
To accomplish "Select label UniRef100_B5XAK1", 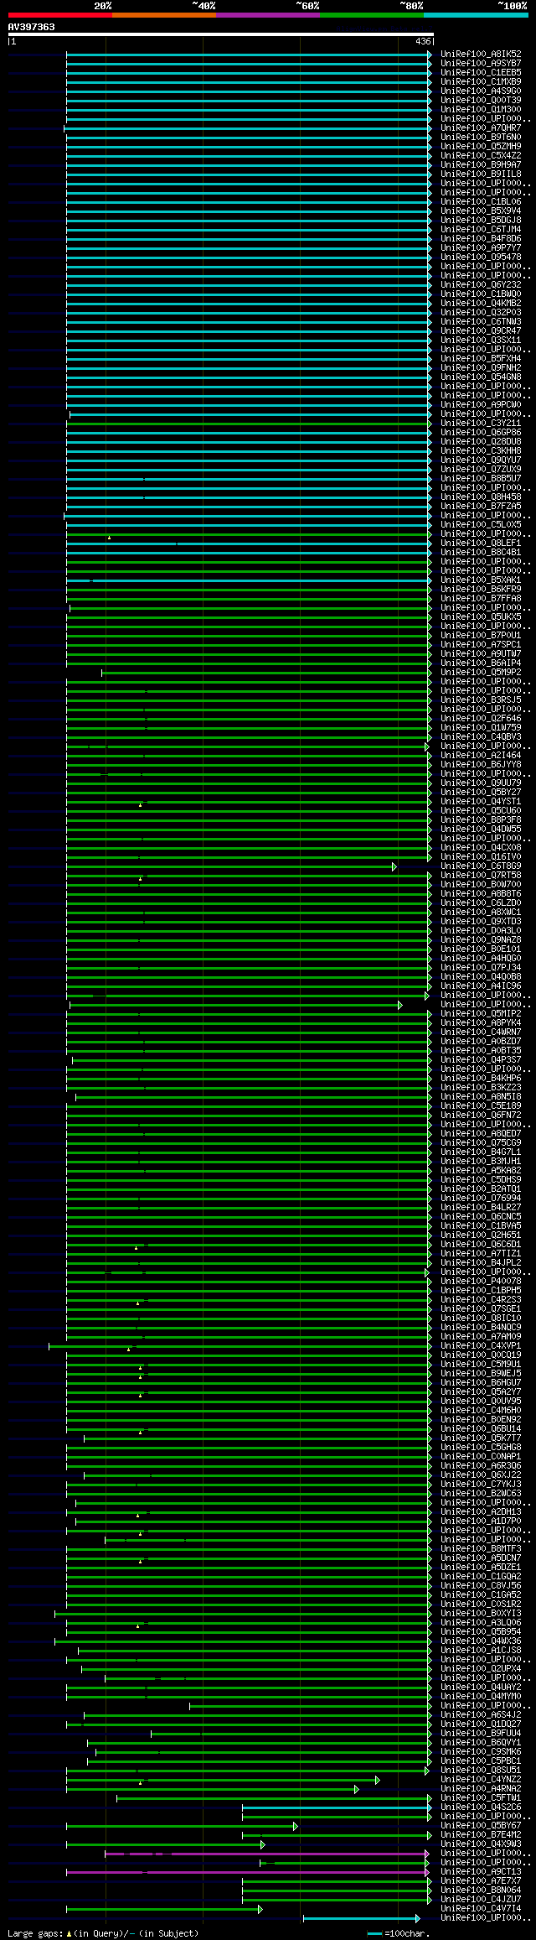I will (481, 580).
